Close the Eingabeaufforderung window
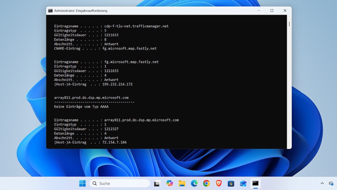The height and width of the screenshot is (190, 337). pyautogui.click(x=285, y=11)
